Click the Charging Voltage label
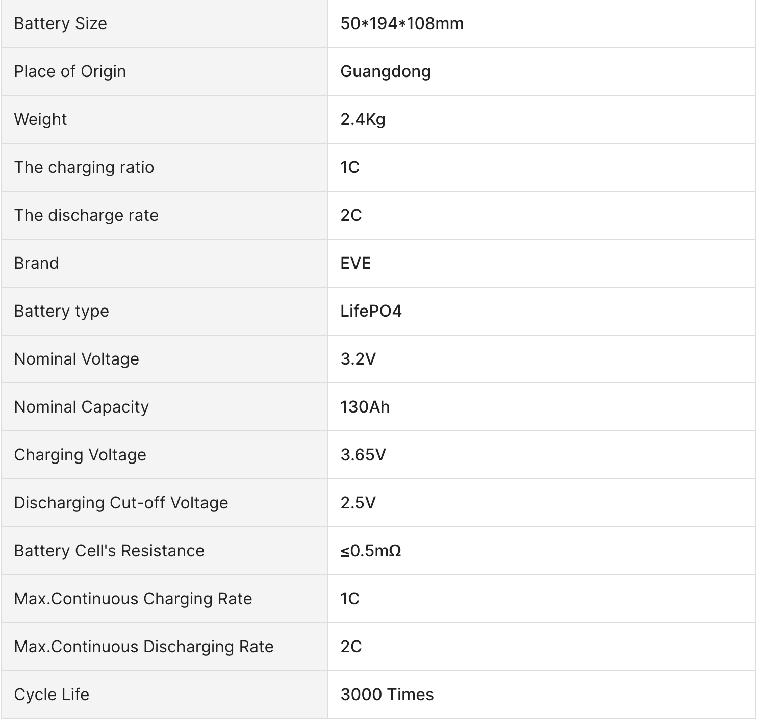 click(x=80, y=455)
